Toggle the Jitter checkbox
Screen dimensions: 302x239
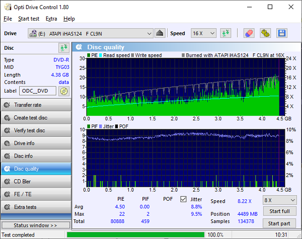click(x=183, y=199)
